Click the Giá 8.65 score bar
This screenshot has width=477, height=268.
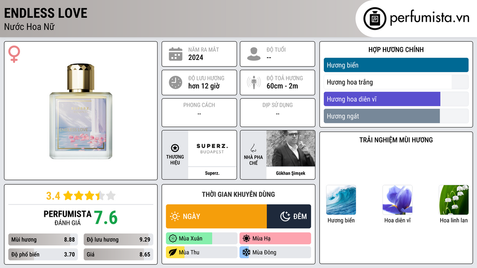pyautogui.click(x=118, y=255)
